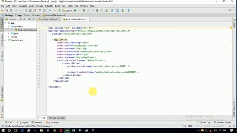This screenshot has height=133, width=237.
Task: Click the Back navigation arrow icon
Action: [x=50, y=11]
